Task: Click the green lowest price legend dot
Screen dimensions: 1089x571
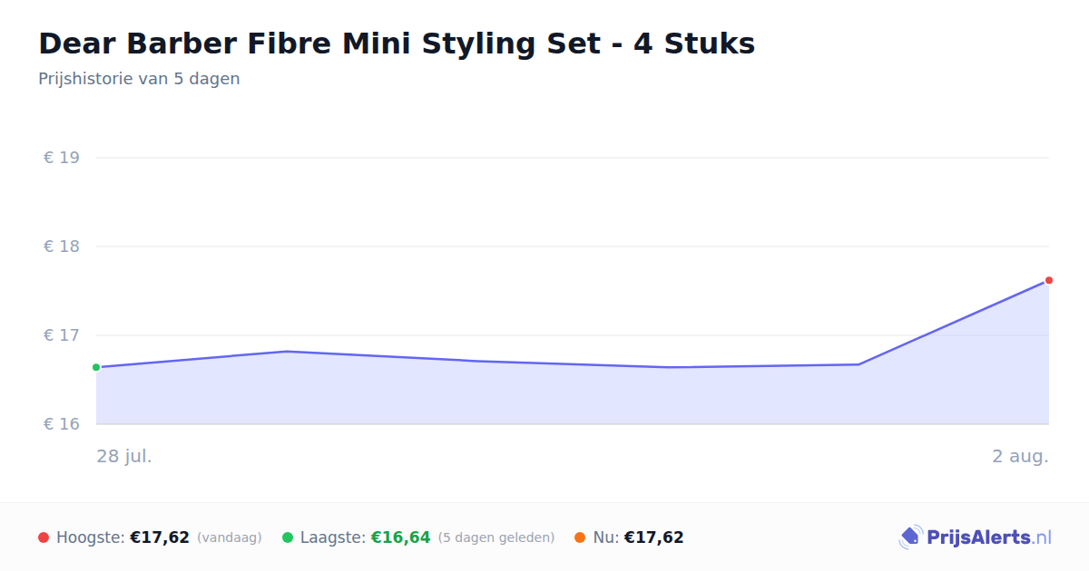Action: (x=288, y=537)
